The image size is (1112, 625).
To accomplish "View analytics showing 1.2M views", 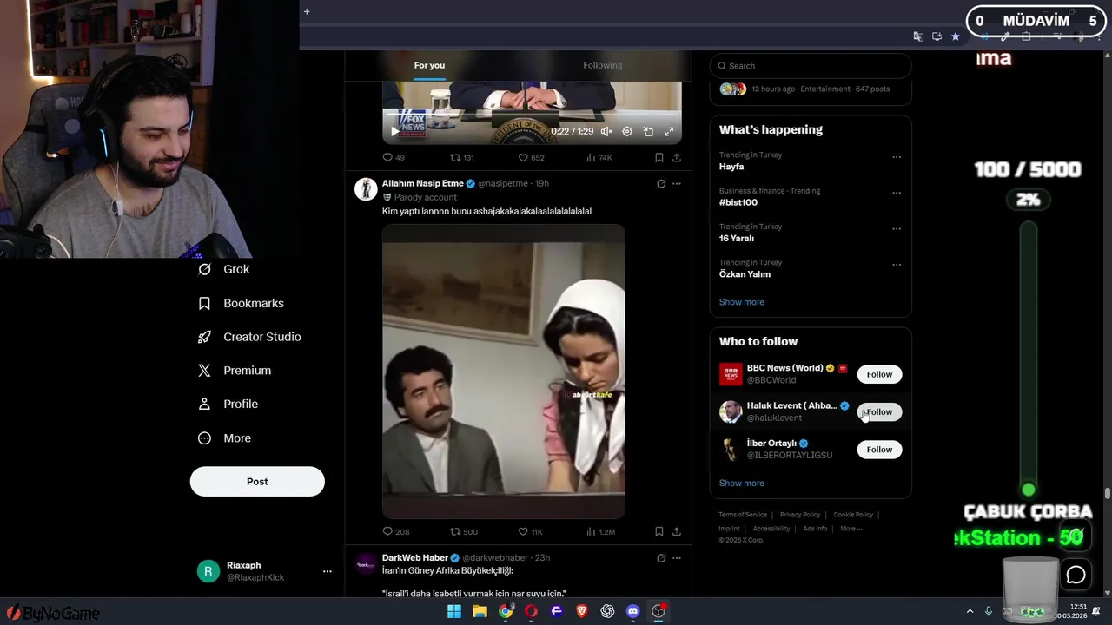I will tap(601, 531).
